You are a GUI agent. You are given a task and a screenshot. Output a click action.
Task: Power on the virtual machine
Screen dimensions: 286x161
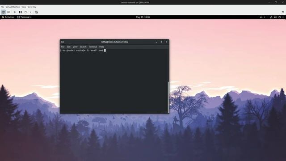point(15,12)
